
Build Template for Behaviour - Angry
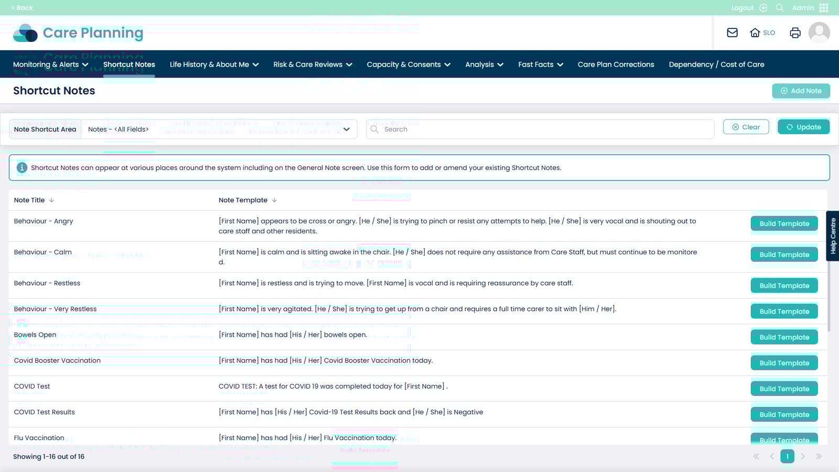784,224
